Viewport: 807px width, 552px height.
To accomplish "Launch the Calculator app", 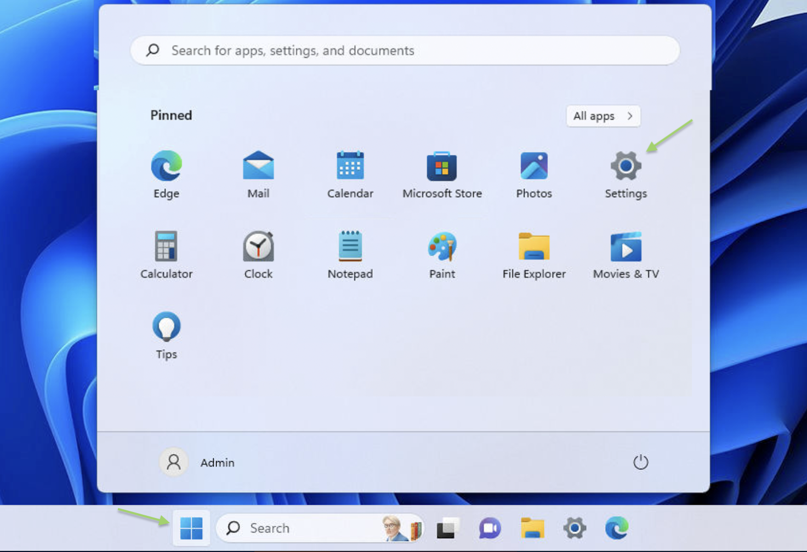I will tap(166, 255).
